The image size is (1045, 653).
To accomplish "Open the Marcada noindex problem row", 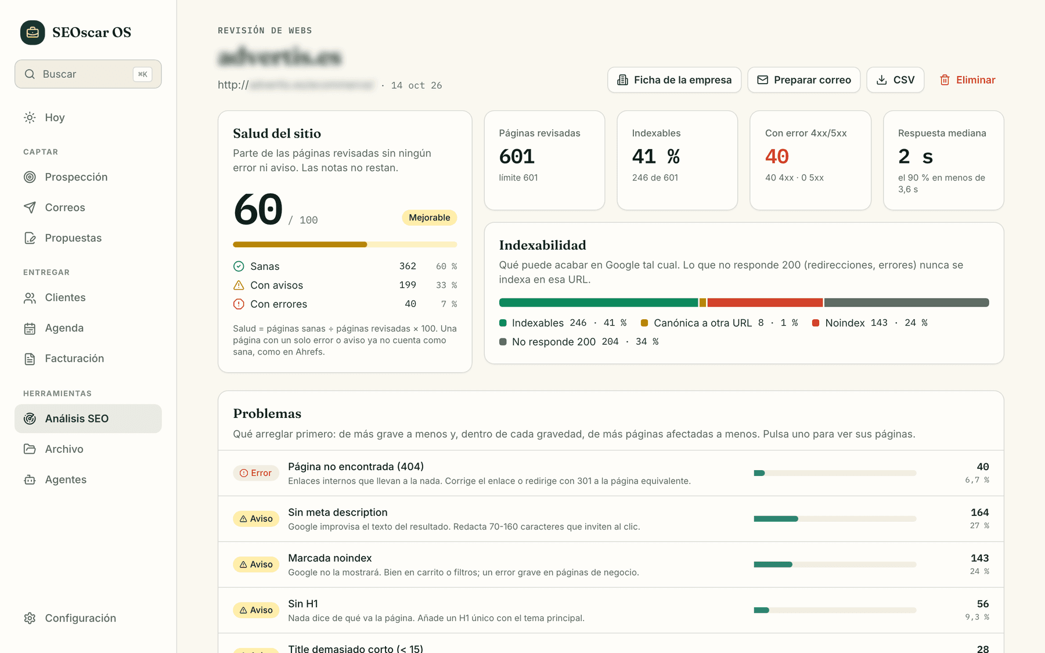I will coord(611,565).
